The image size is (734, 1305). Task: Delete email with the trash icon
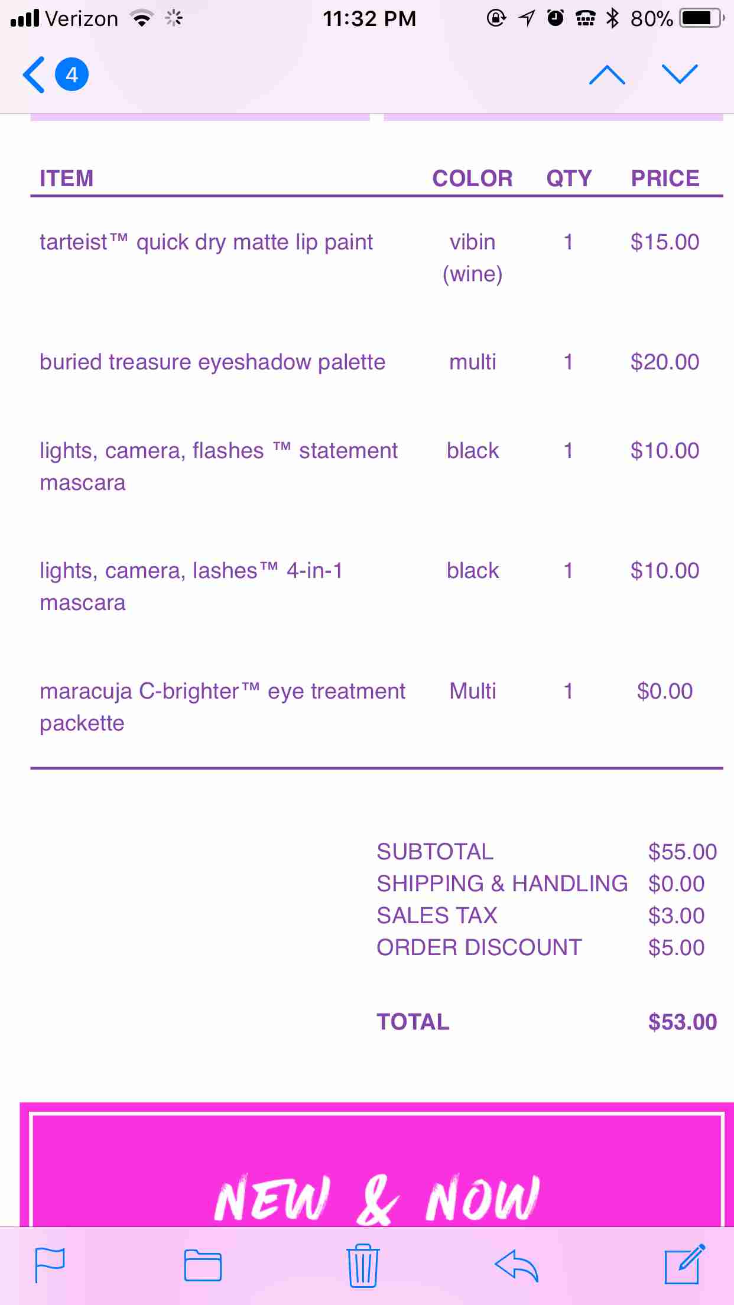363,1265
